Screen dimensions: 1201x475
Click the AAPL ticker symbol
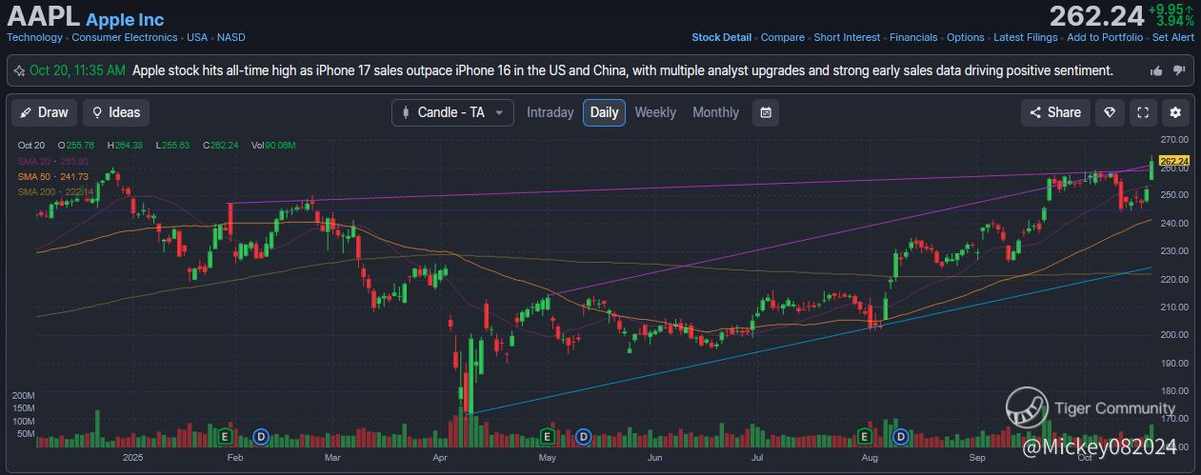point(43,16)
